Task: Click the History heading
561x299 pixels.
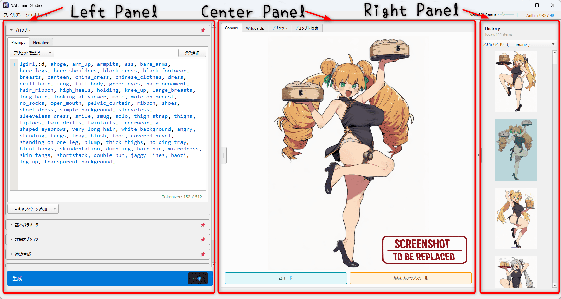Action: tap(492, 29)
